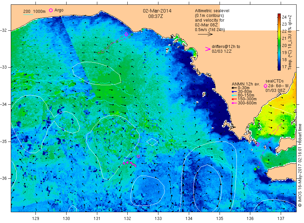
Task: Select the Argo float circle on the map near 35.4S
Action: [138, 156]
